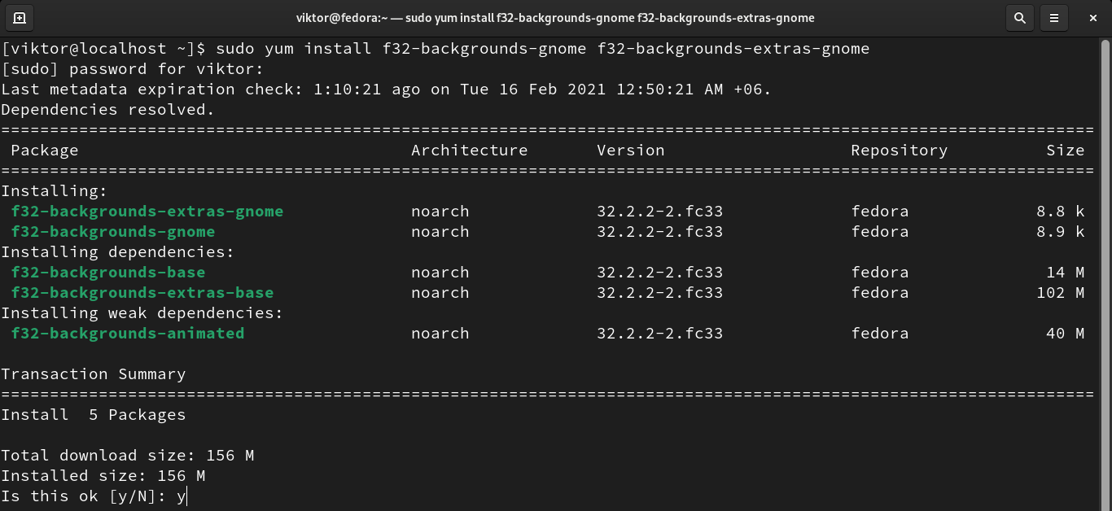
Task: Open the hamburger menu
Action: [x=1054, y=17]
